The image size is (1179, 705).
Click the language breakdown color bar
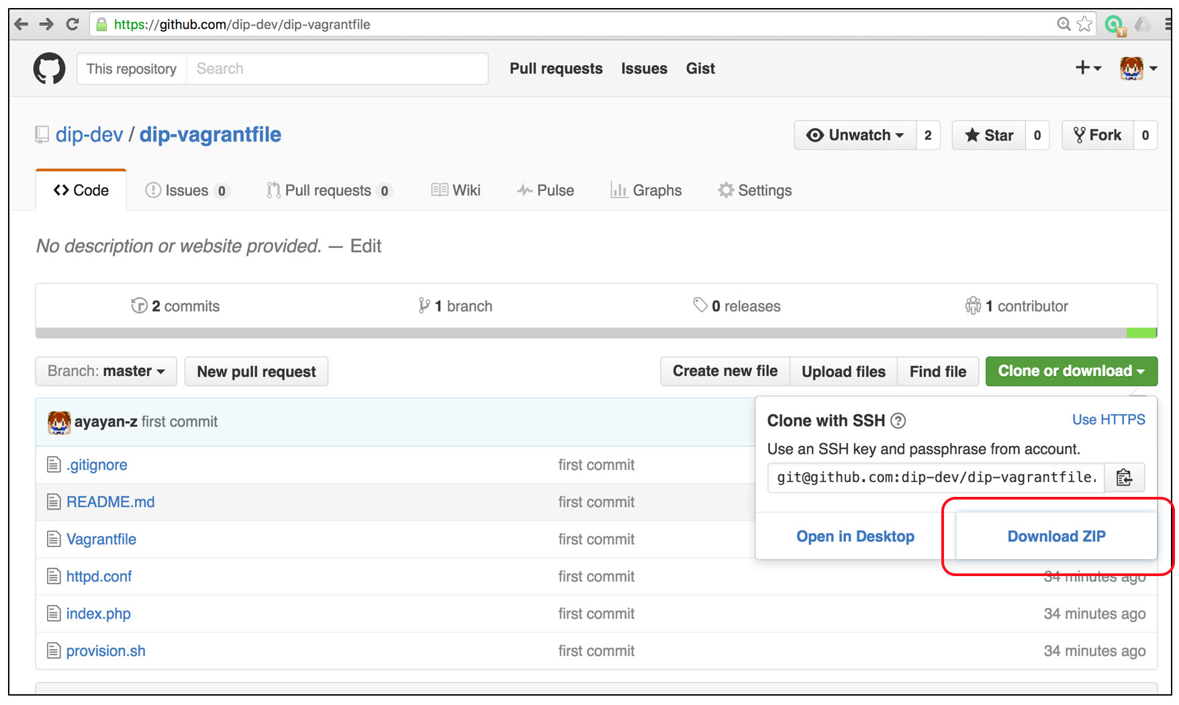[x=596, y=333]
